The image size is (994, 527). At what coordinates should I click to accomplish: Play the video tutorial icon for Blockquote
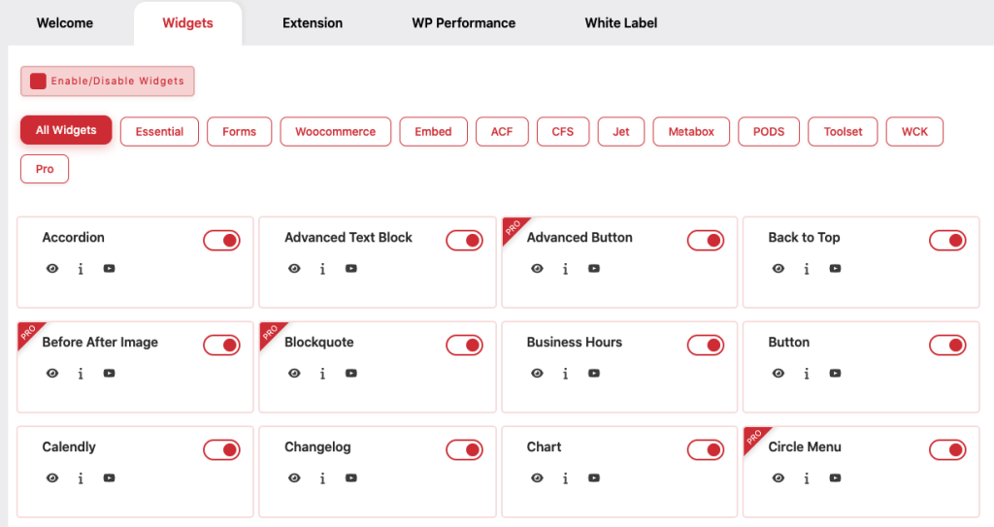point(350,374)
